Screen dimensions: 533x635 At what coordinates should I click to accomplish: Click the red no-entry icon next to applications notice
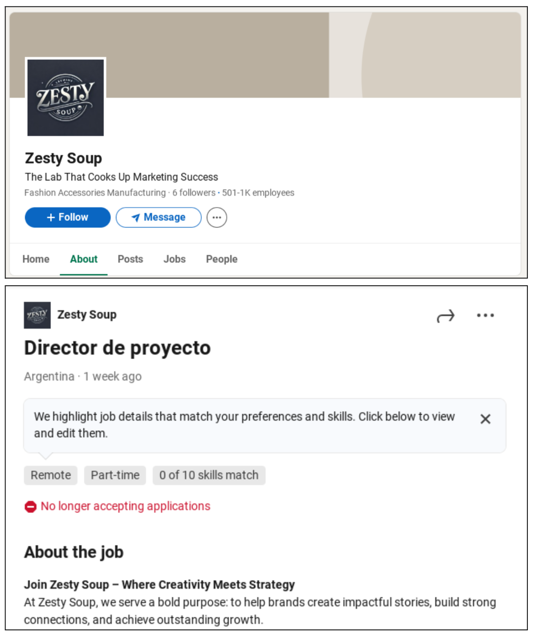[x=30, y=506]
